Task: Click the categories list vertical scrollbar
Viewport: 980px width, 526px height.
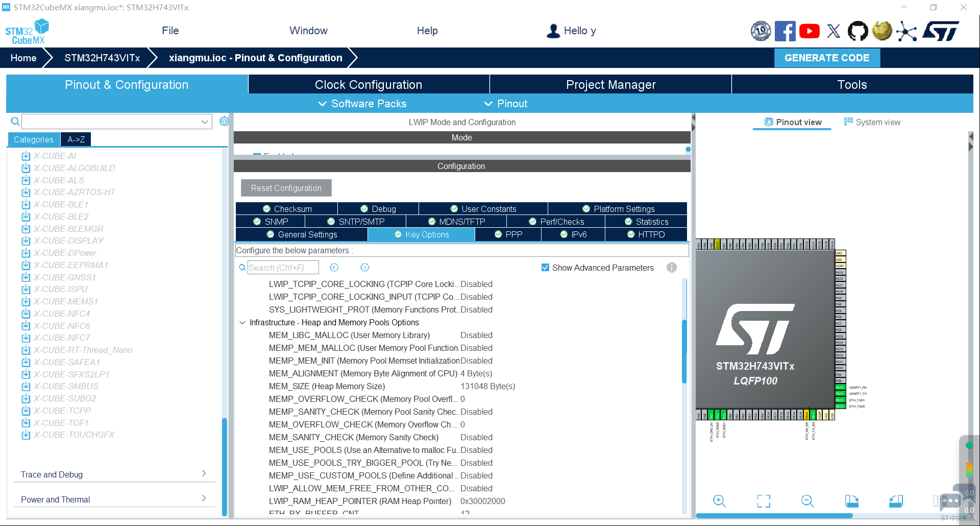Action: pyautogui.click(x=225, y=467)
